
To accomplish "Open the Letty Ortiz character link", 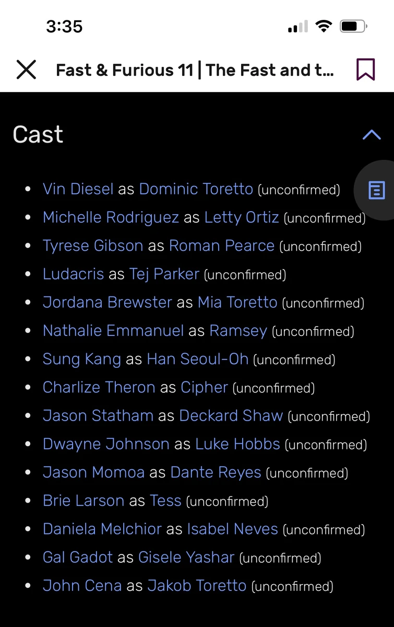I will (241, 217).
